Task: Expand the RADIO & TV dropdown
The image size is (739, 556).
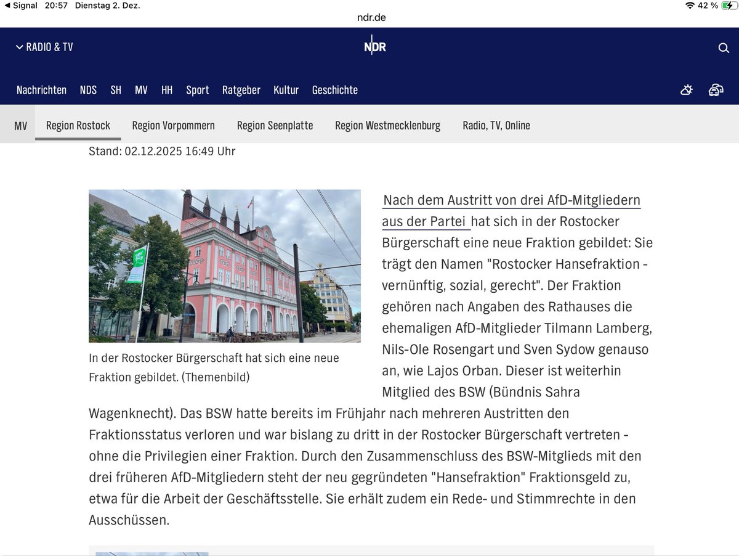Action: coord(43,47)
